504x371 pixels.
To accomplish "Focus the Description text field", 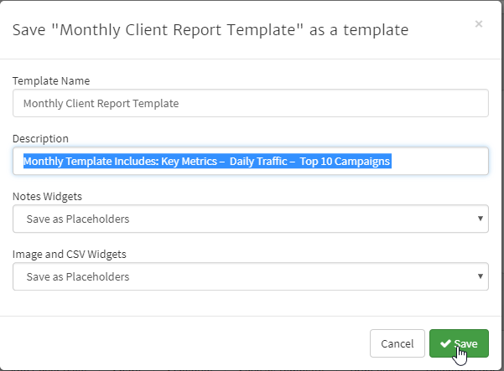I will pos(436,162).
